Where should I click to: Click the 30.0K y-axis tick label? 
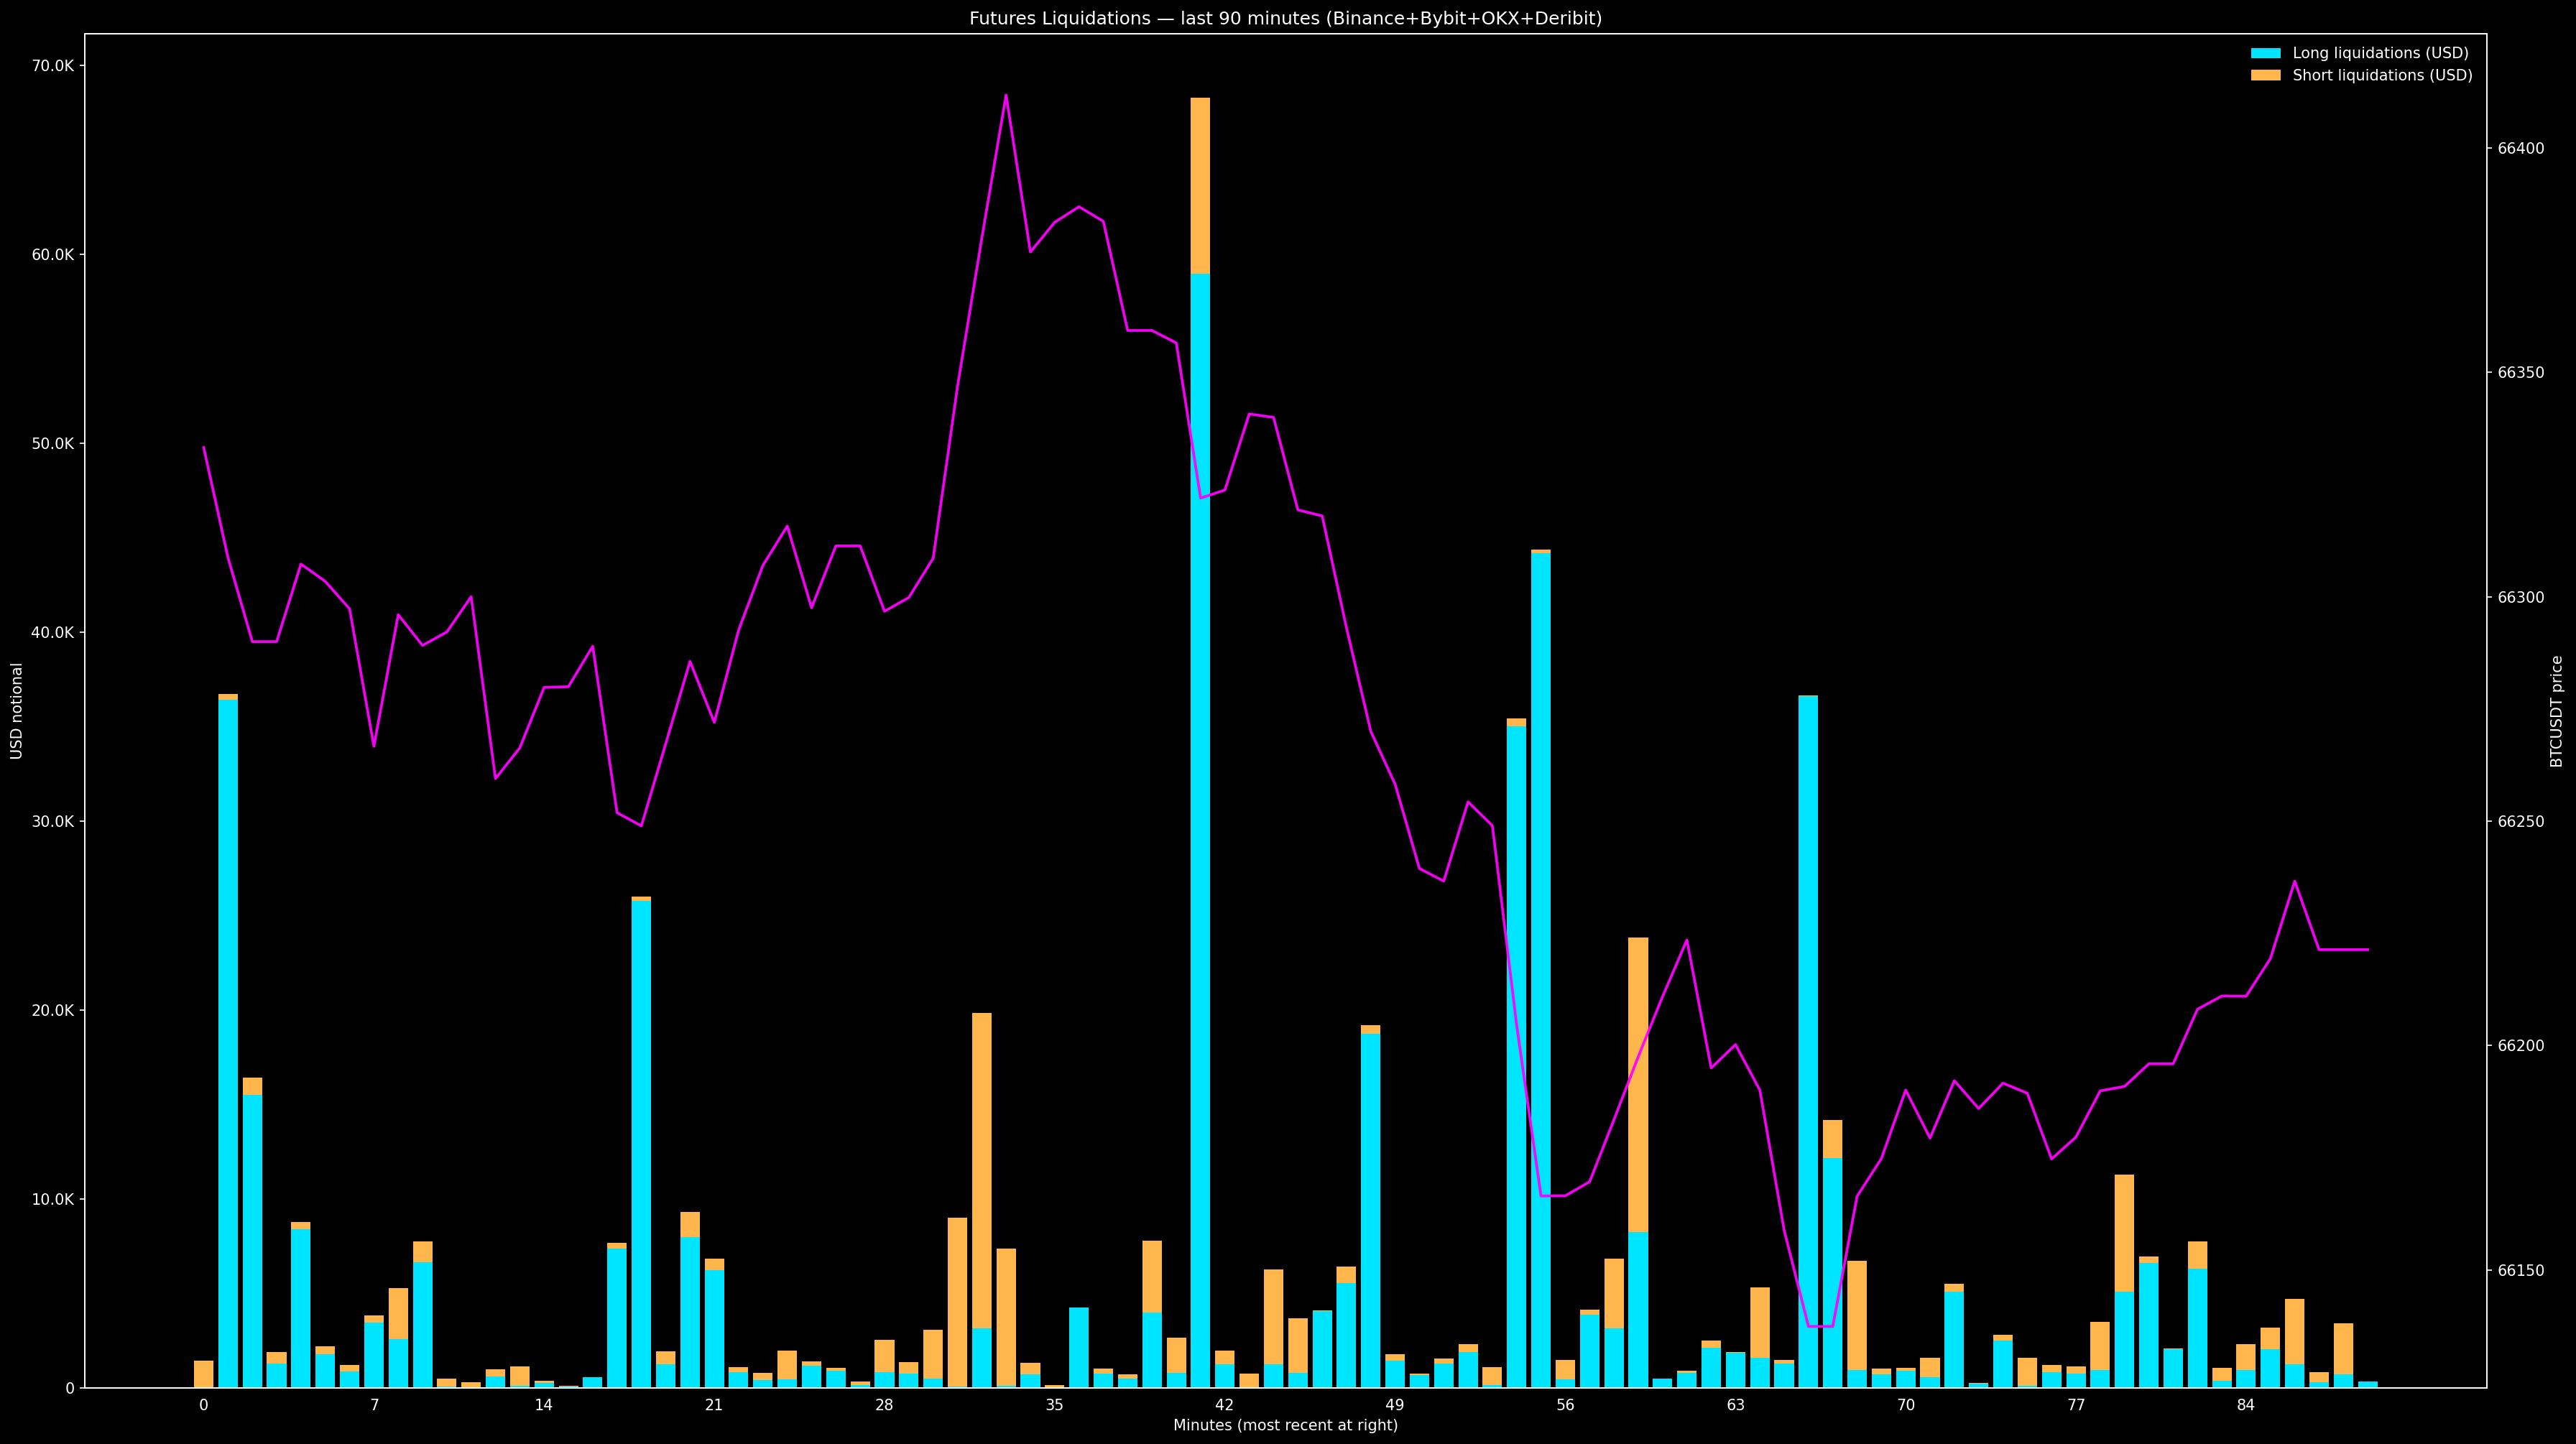[x=52, y=821]
